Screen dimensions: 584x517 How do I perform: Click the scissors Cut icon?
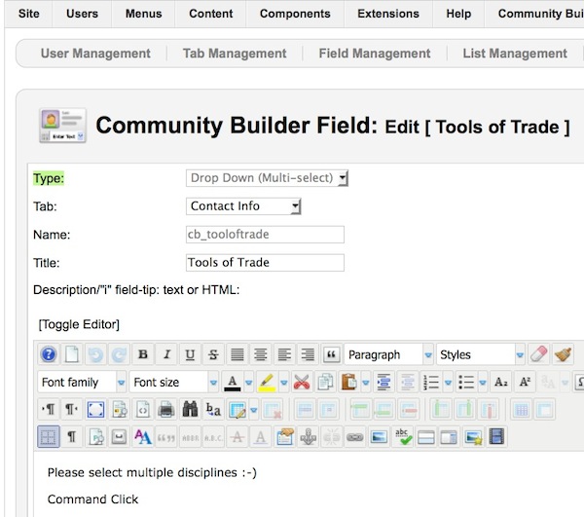[x=302, y=383]
